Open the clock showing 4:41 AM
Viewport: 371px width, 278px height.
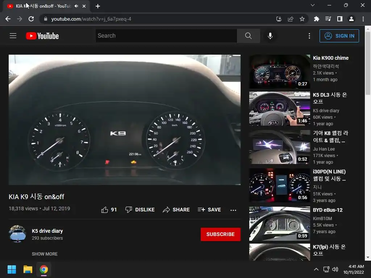354,269
